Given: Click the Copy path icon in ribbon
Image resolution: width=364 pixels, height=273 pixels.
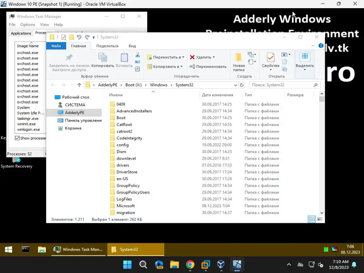Looking at the screenshot, I should 138,62.
